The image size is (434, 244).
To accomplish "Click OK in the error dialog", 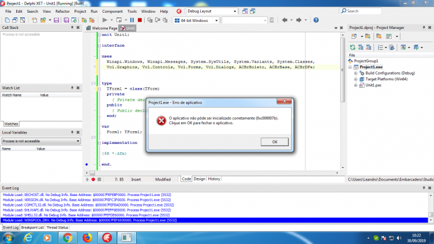I will coord(274,142).
